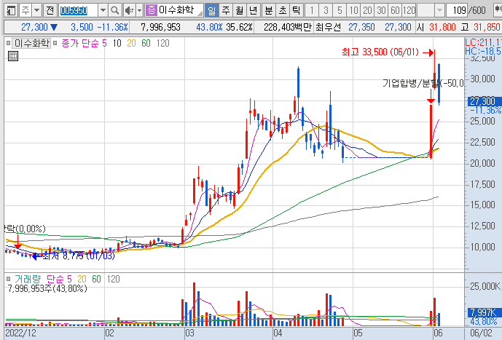Click the 최저 8,775 (01/03) low marker
502x340 pixels.
coord(79,256)
